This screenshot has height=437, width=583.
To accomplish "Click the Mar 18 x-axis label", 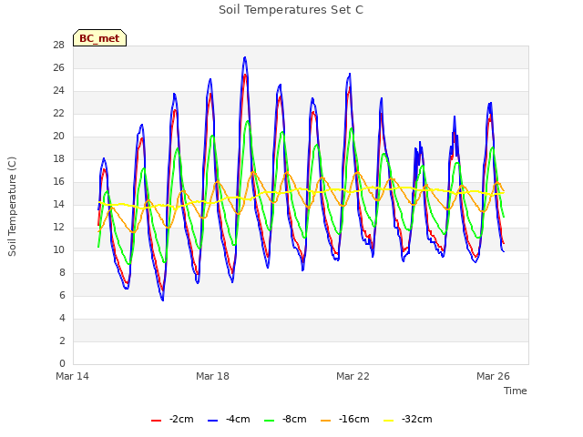I will pos(212,376).
